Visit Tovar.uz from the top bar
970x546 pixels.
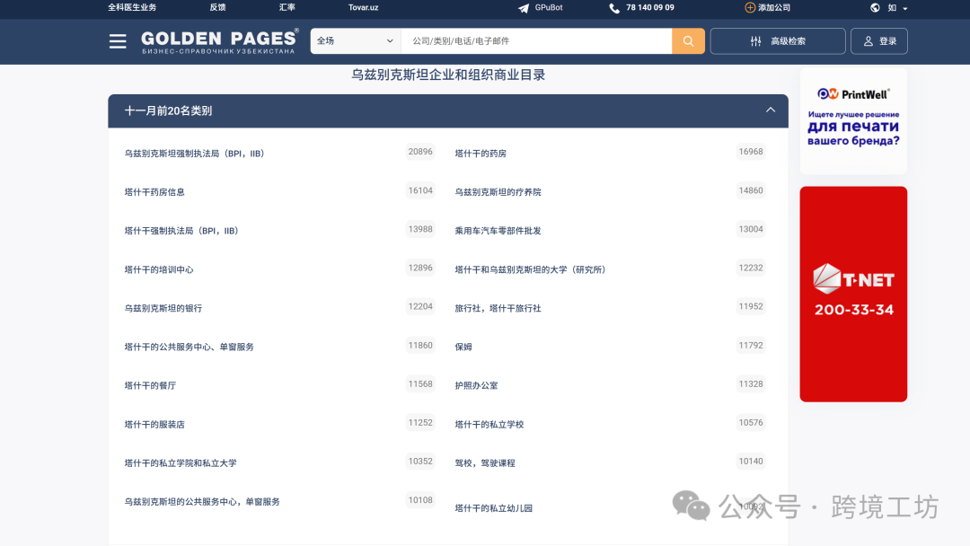363,8
